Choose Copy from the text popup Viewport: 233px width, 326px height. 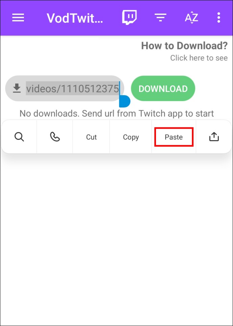tap(131, 137)
